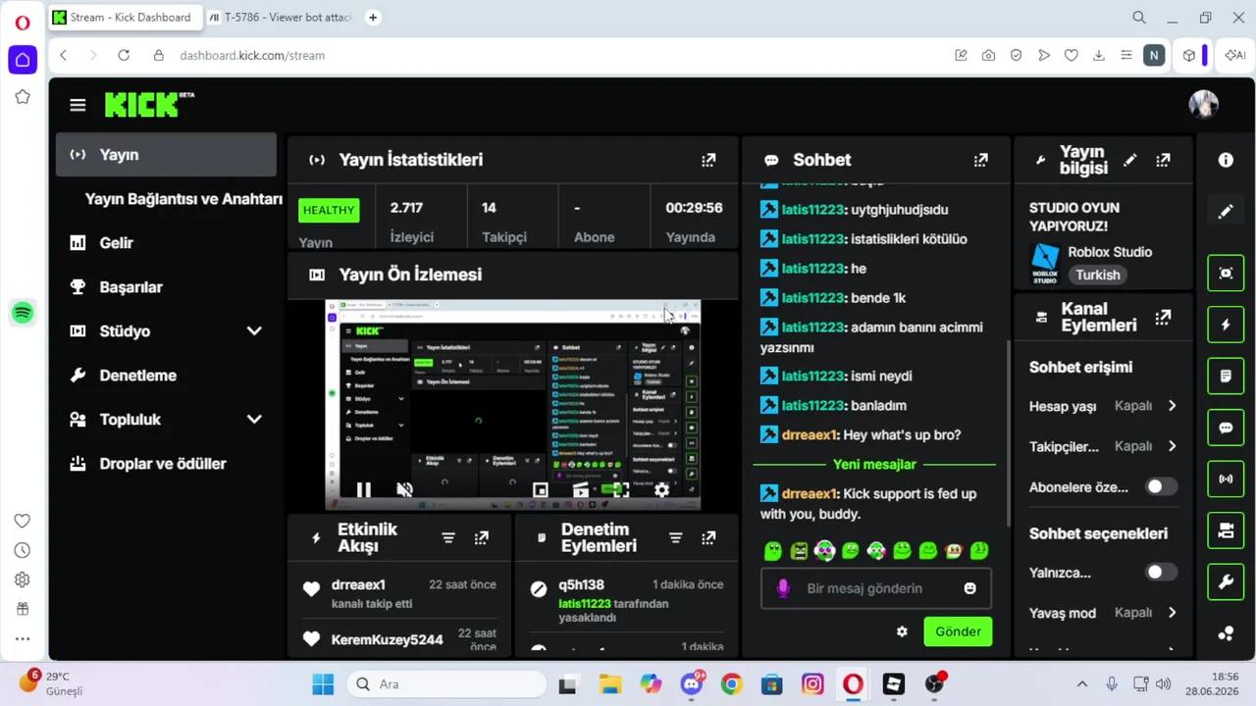Click username q5h138 in moderation log

click(x=581, y=585)
